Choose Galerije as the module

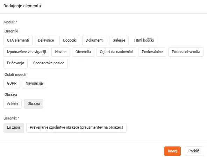click(119, 41)
